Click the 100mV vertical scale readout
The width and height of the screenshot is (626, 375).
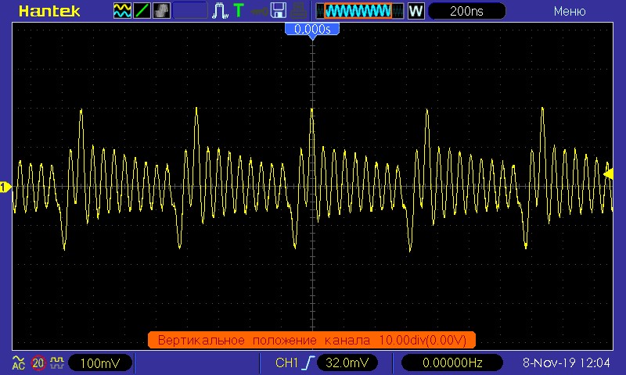[x=100, y=363]
